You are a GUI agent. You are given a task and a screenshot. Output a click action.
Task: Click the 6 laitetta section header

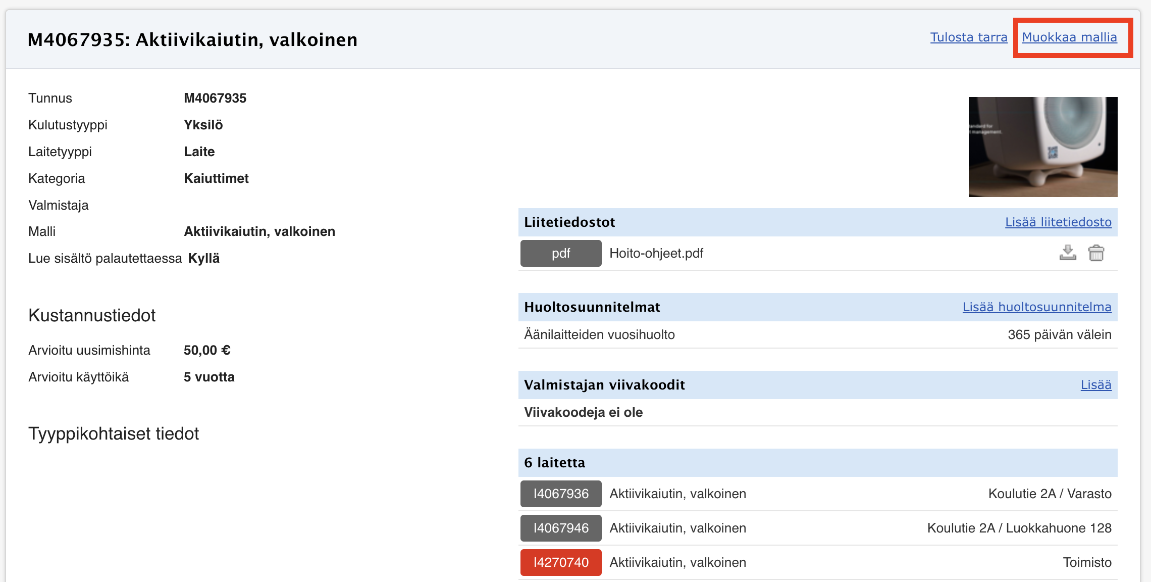pos(554,463)
